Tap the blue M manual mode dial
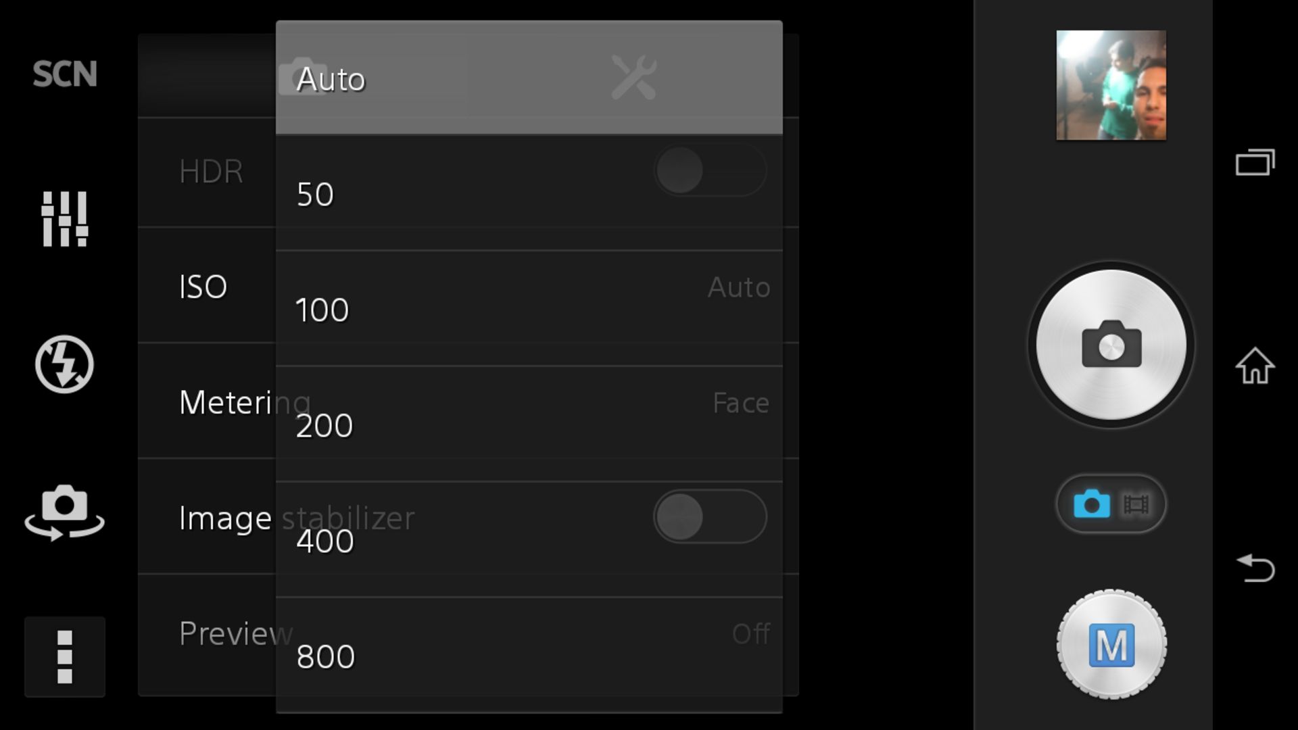 [1111, 645]
